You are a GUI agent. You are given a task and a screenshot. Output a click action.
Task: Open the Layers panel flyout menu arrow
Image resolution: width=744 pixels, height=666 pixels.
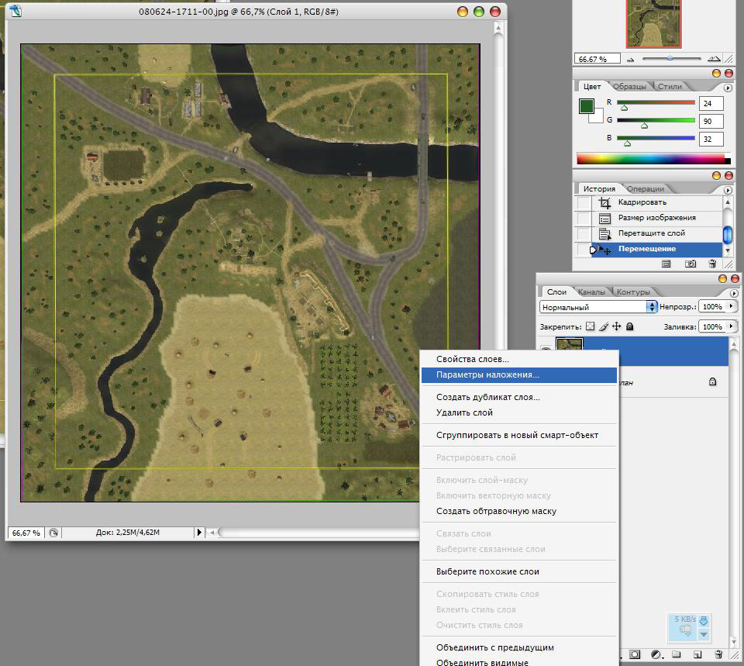click(734, 293)
